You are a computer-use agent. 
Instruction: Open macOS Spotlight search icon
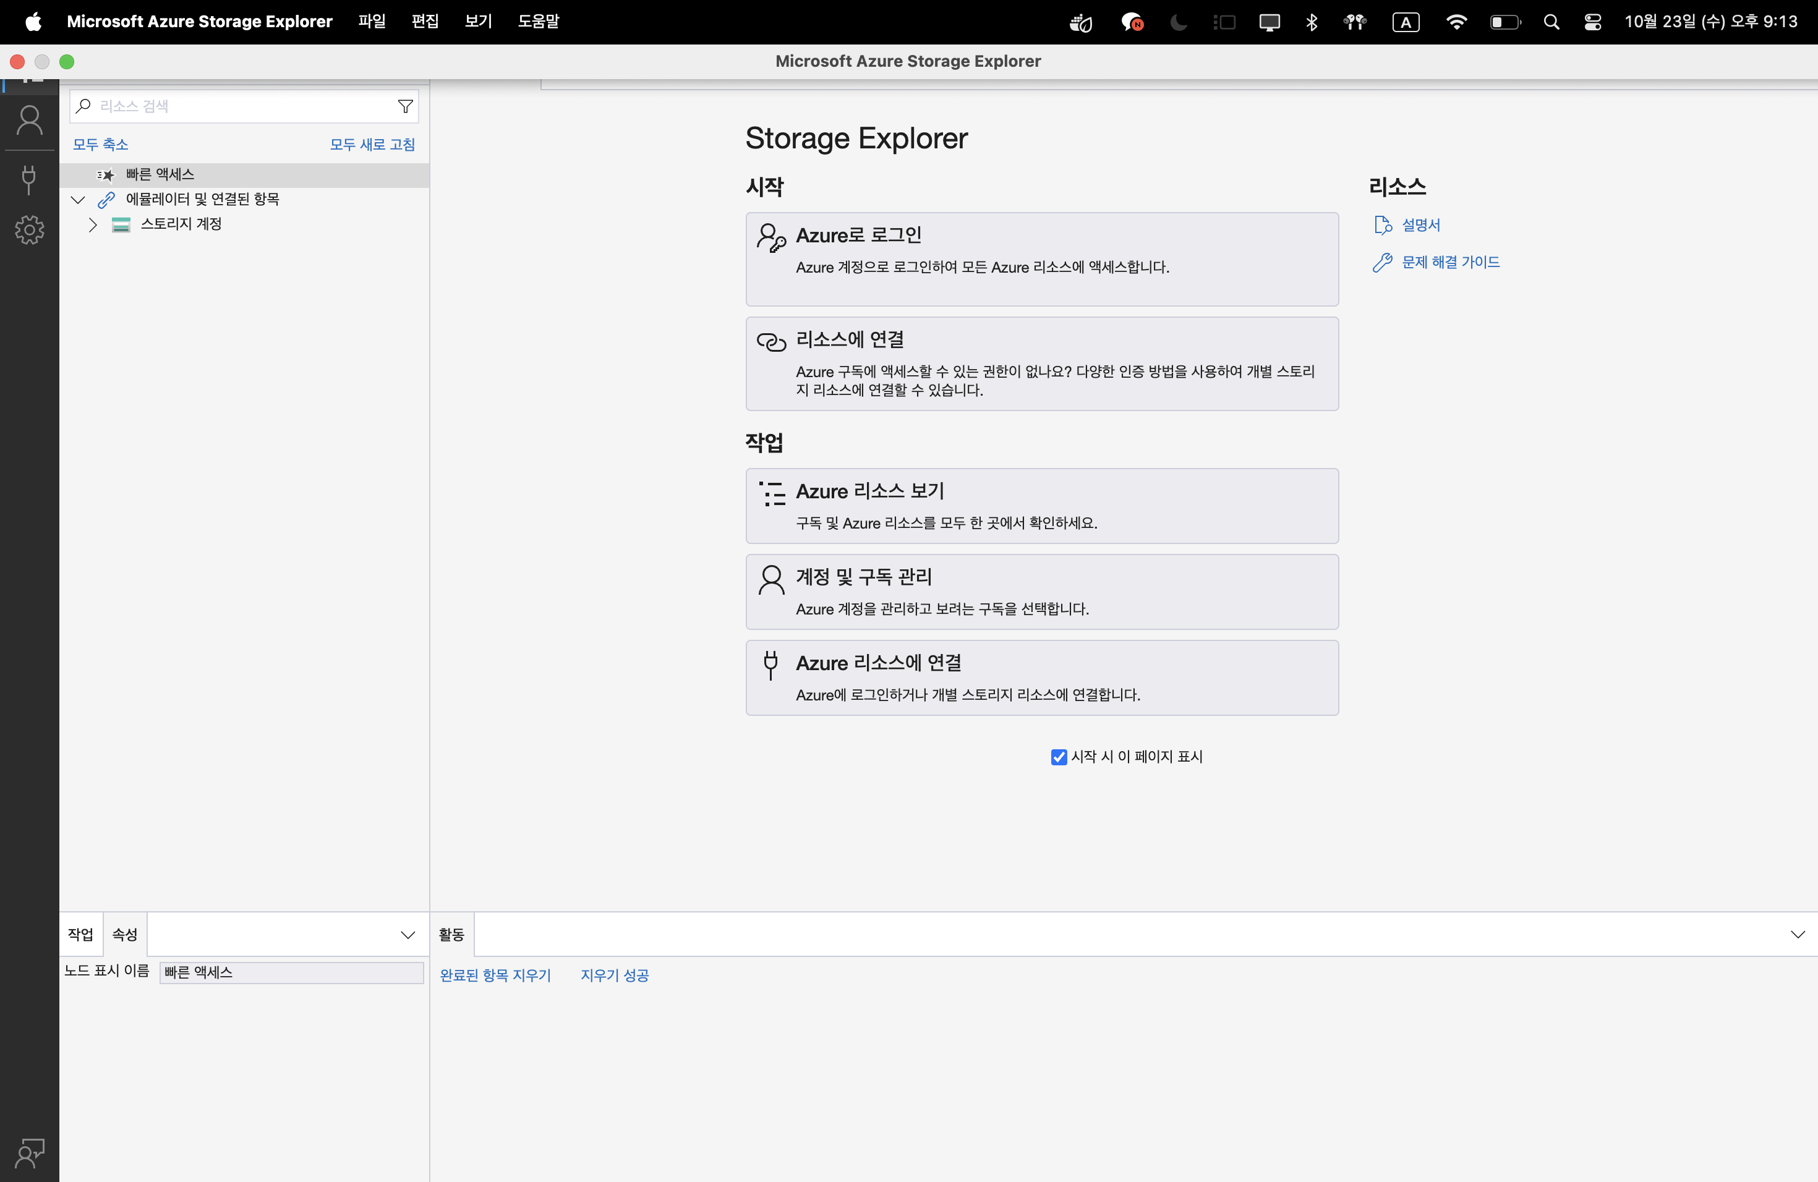1551,22
